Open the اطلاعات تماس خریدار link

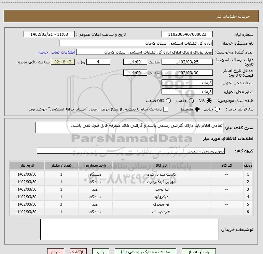tap(56, 52)
